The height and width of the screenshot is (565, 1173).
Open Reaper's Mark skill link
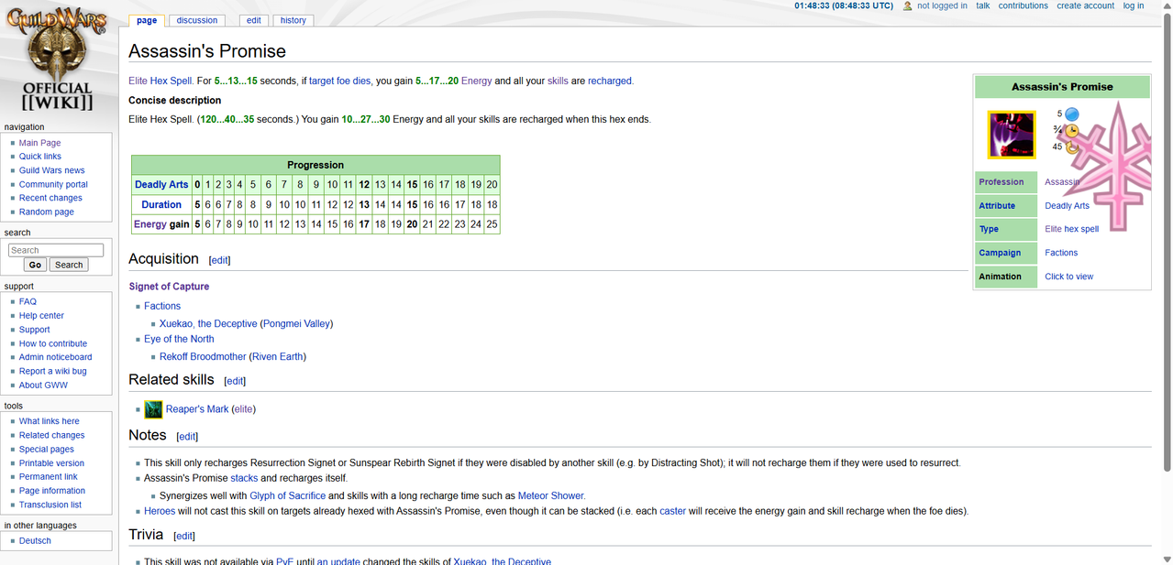[197, 409]
